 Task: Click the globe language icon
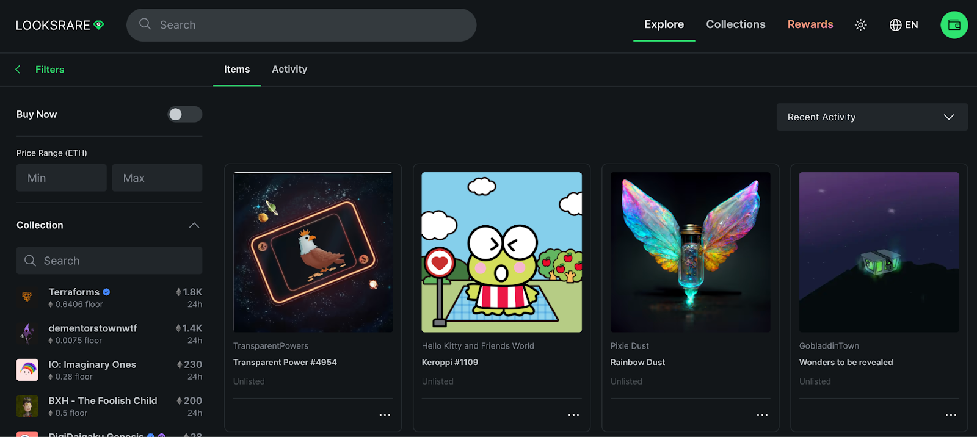click(x=895, y=25)
